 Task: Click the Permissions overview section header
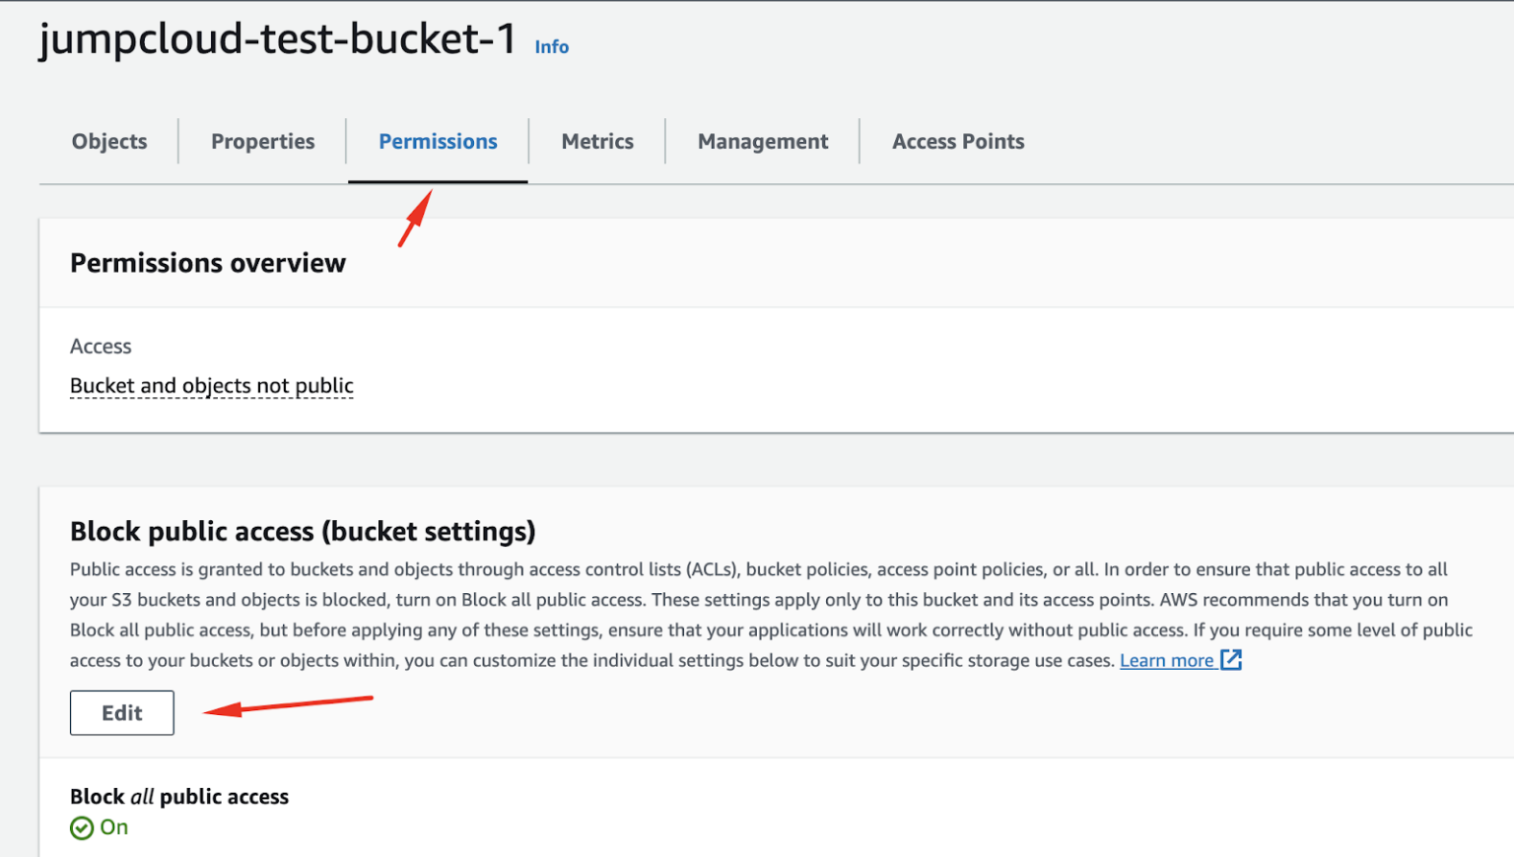207,262
